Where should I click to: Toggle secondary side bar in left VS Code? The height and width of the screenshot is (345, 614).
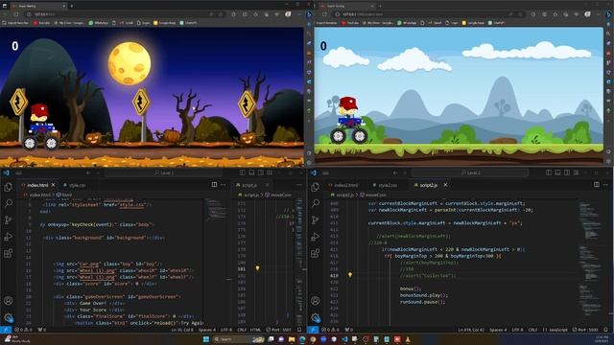[260, 172]
